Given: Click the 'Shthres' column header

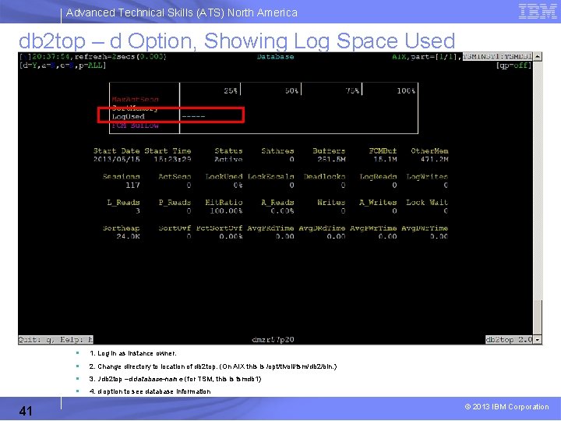Looking at the screenshot, I should 277,150.
